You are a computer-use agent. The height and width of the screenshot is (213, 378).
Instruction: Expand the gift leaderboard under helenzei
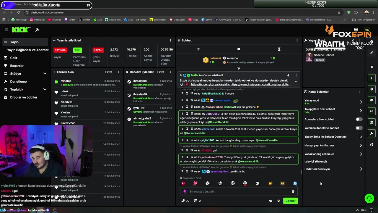click(239, 68)
